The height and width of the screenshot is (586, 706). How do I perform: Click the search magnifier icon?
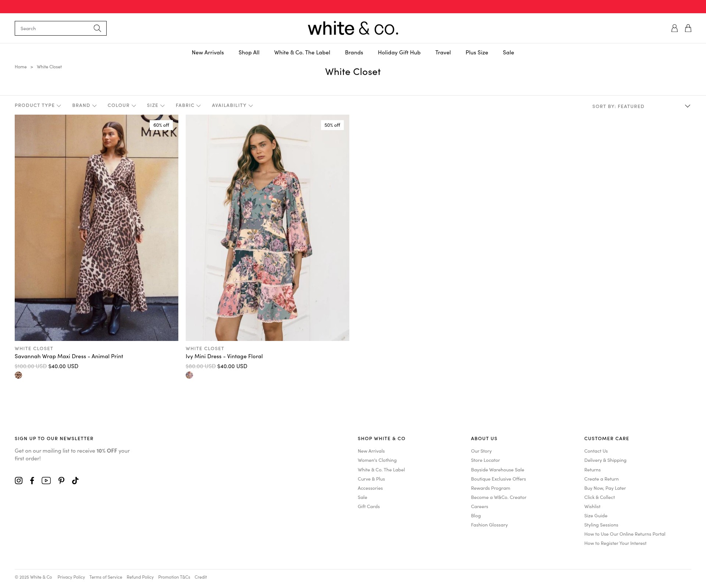(x=97, y=28)
